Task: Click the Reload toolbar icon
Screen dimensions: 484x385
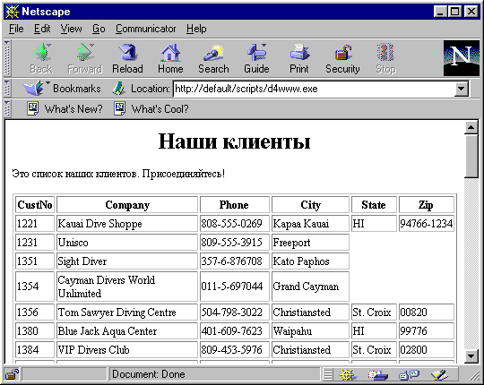Action: [x=127, y=58]
